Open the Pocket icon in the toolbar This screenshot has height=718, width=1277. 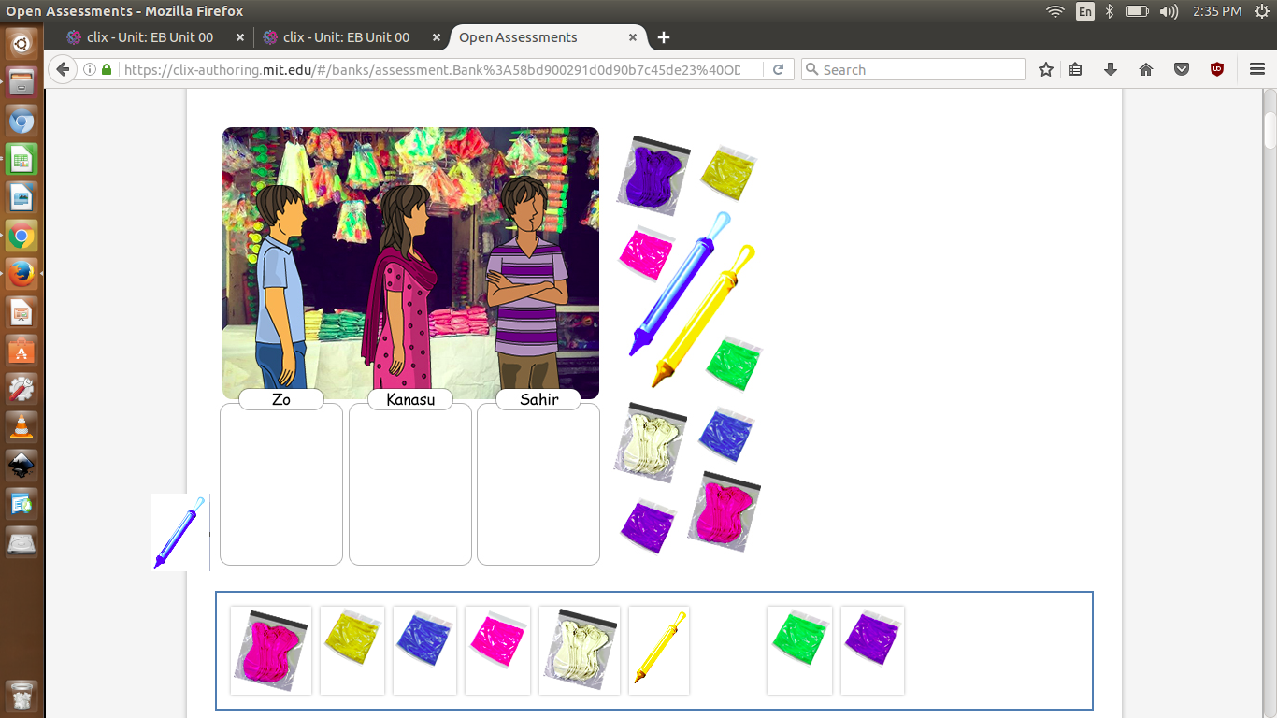coord(1182,69)
